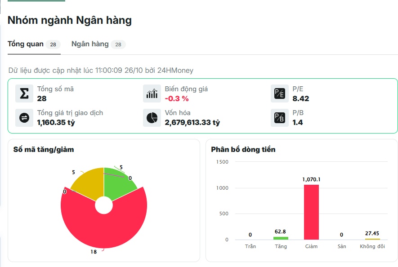The width and height of the screenshot is (398, 267).
Task: Click the Giảm axis label
Action: (311, 246)
